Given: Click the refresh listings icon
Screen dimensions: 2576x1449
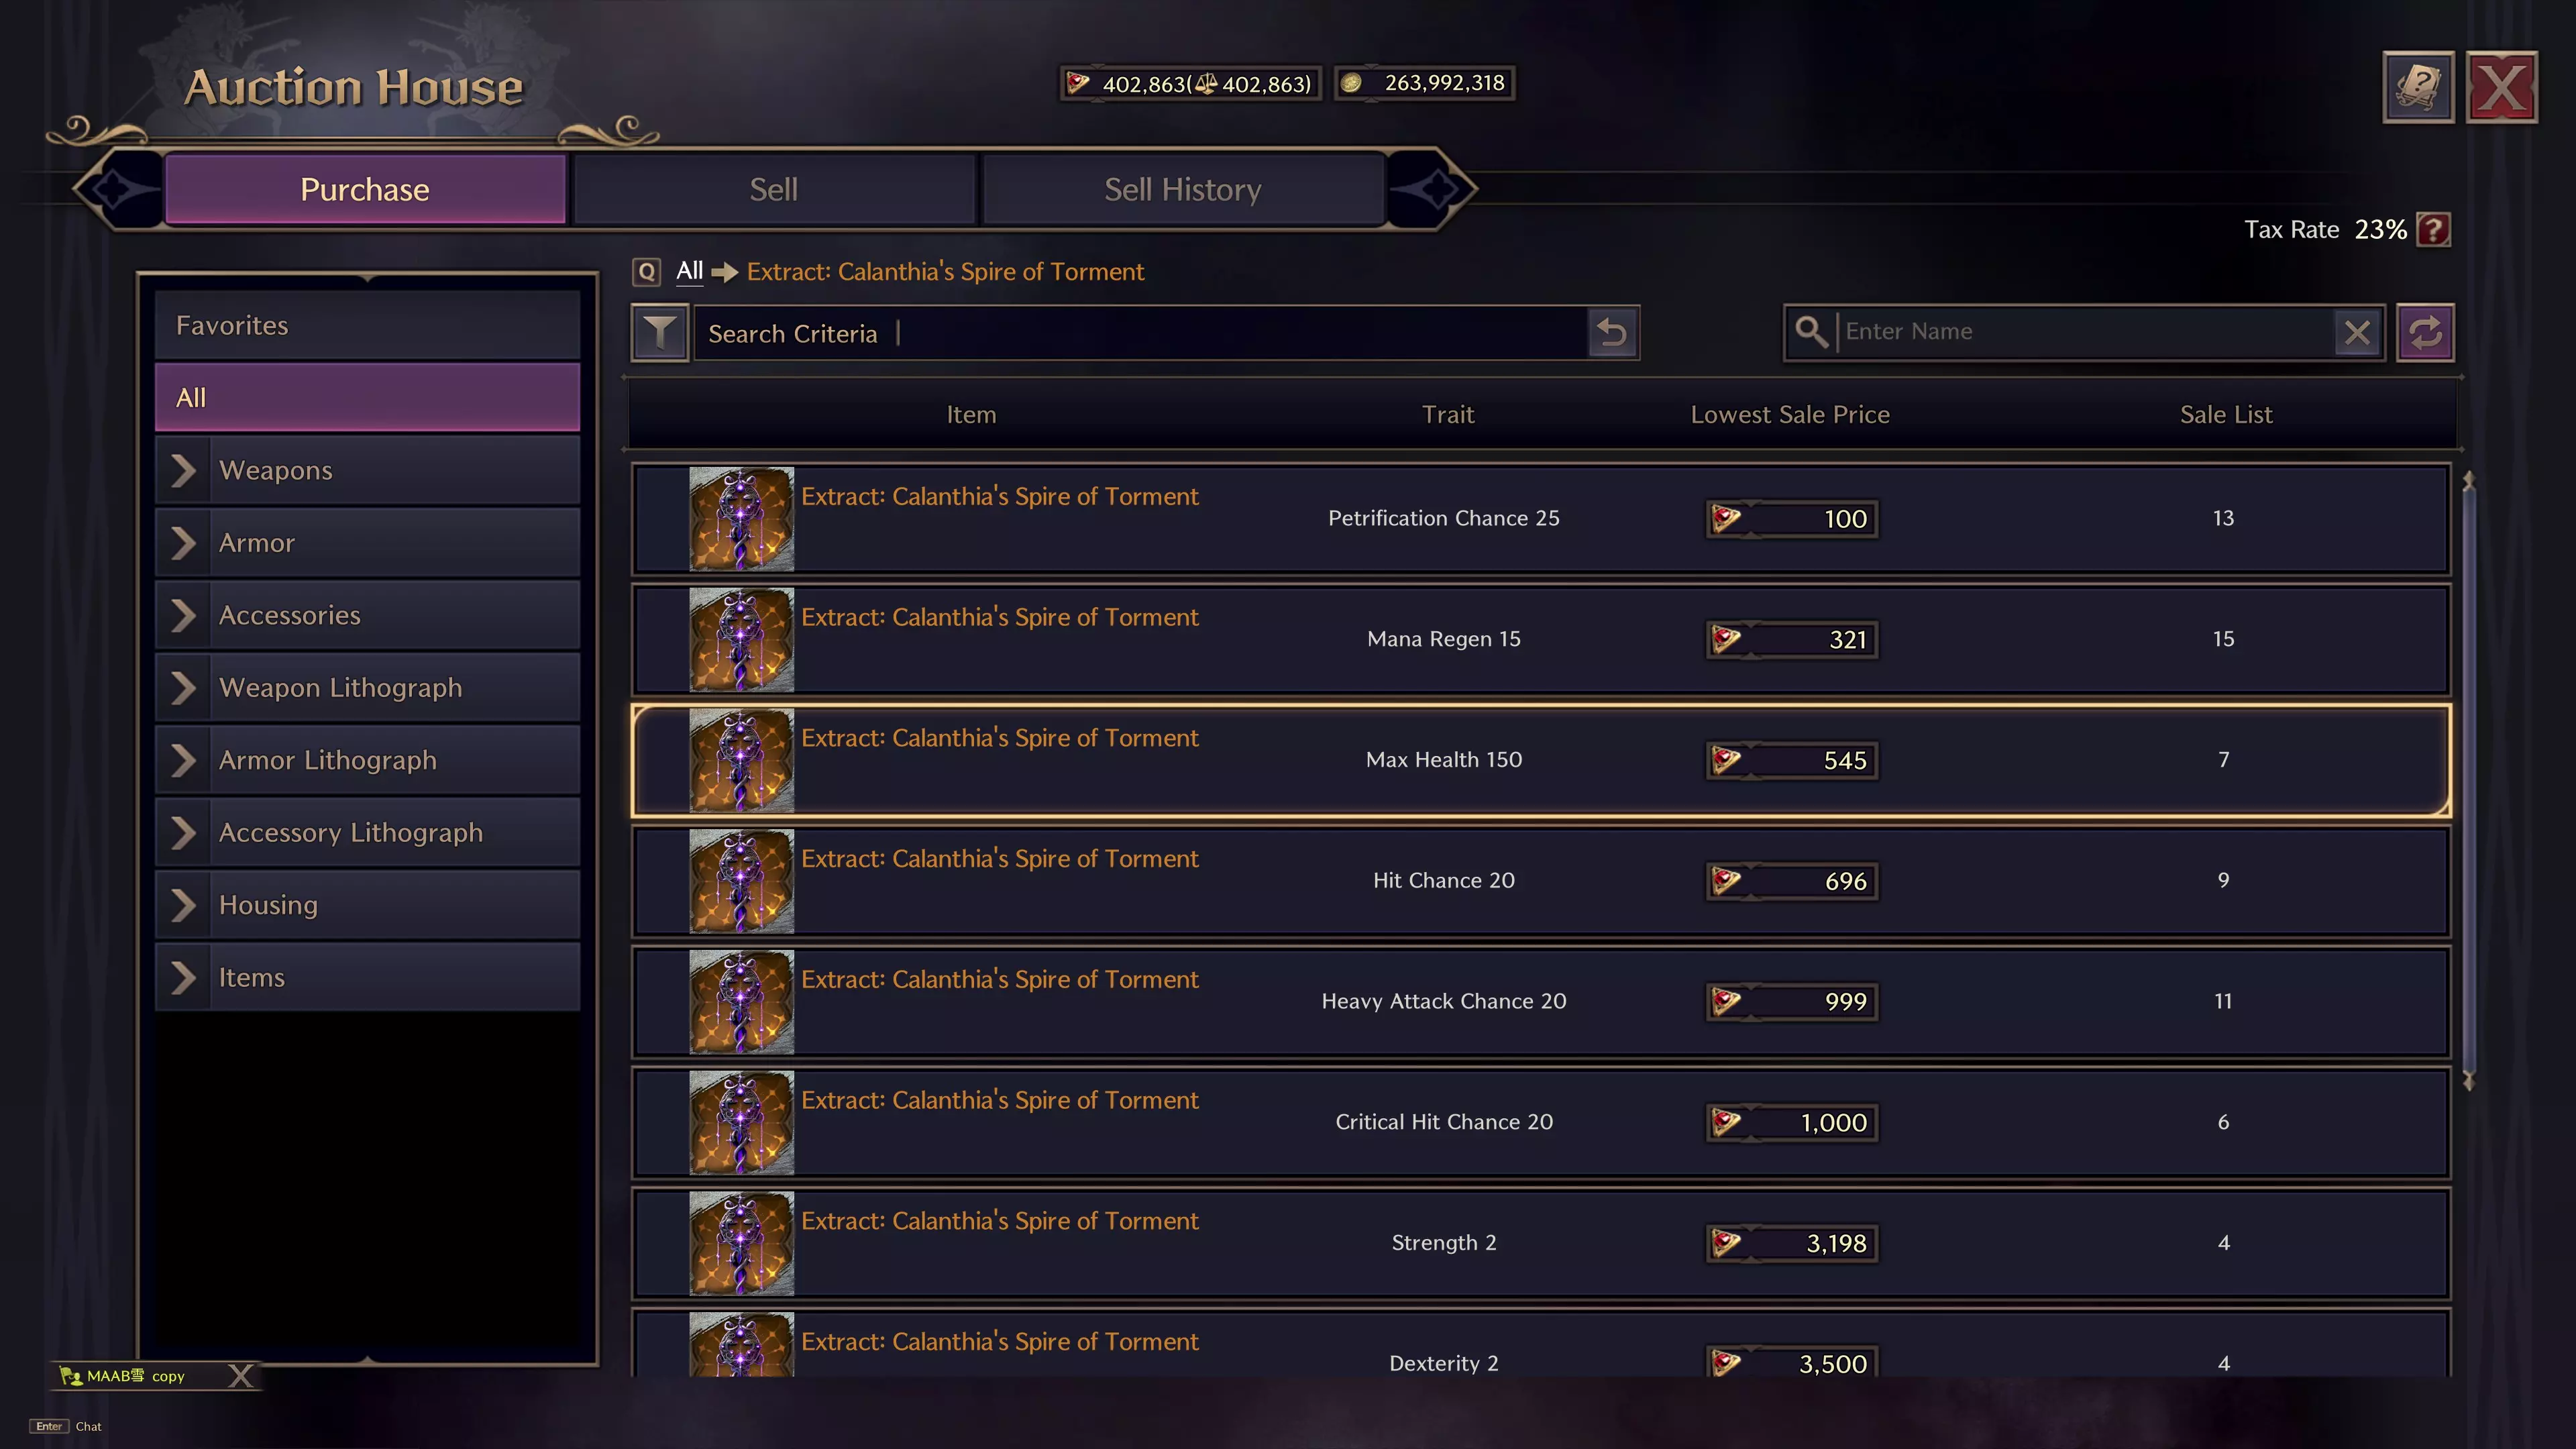Looking at the screenshot, I should coord(2425,332).
